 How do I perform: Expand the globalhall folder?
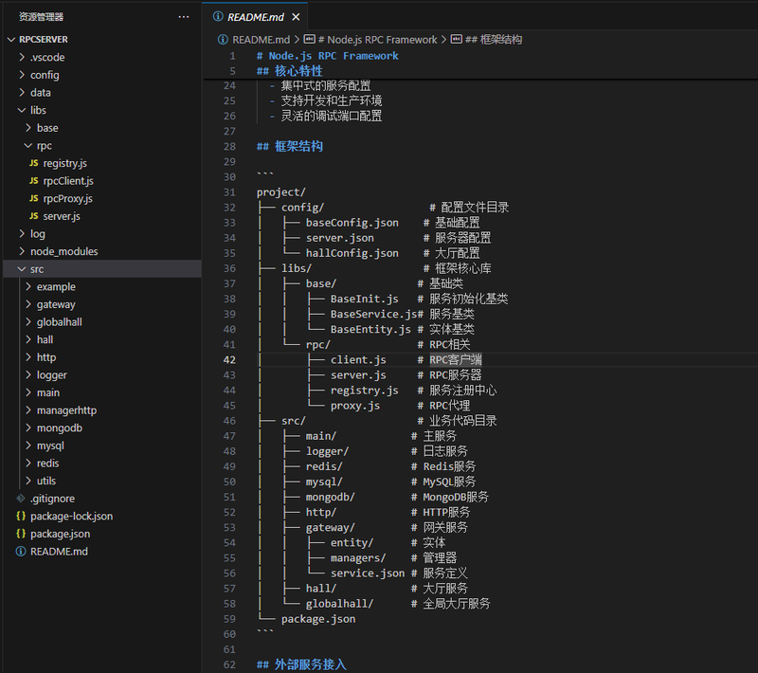pyautogui.click(x=28, y=322)
